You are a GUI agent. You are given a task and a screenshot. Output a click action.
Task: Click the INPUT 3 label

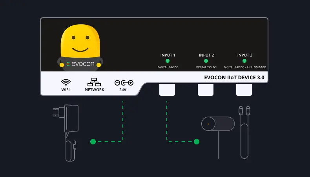(245, 55)
